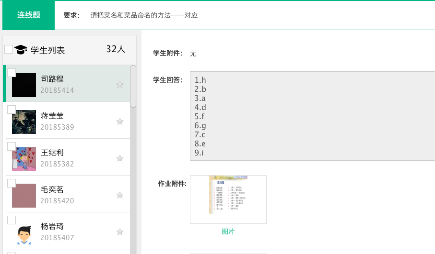Image resolution: width=435 pixels, height=254 pixels.
Task: Click the 图片 link under the attachment
Action: click(228, 232)
